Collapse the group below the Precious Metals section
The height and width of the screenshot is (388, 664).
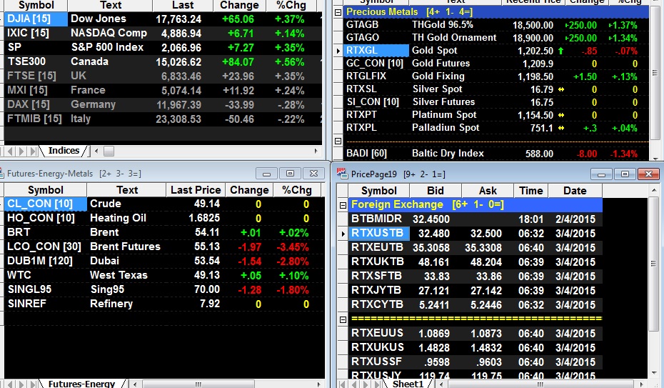tap(338, 141)
